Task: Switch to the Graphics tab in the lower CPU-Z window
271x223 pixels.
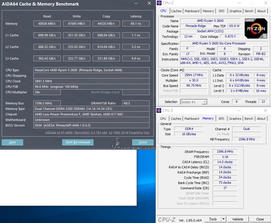Action: [235, 119]
